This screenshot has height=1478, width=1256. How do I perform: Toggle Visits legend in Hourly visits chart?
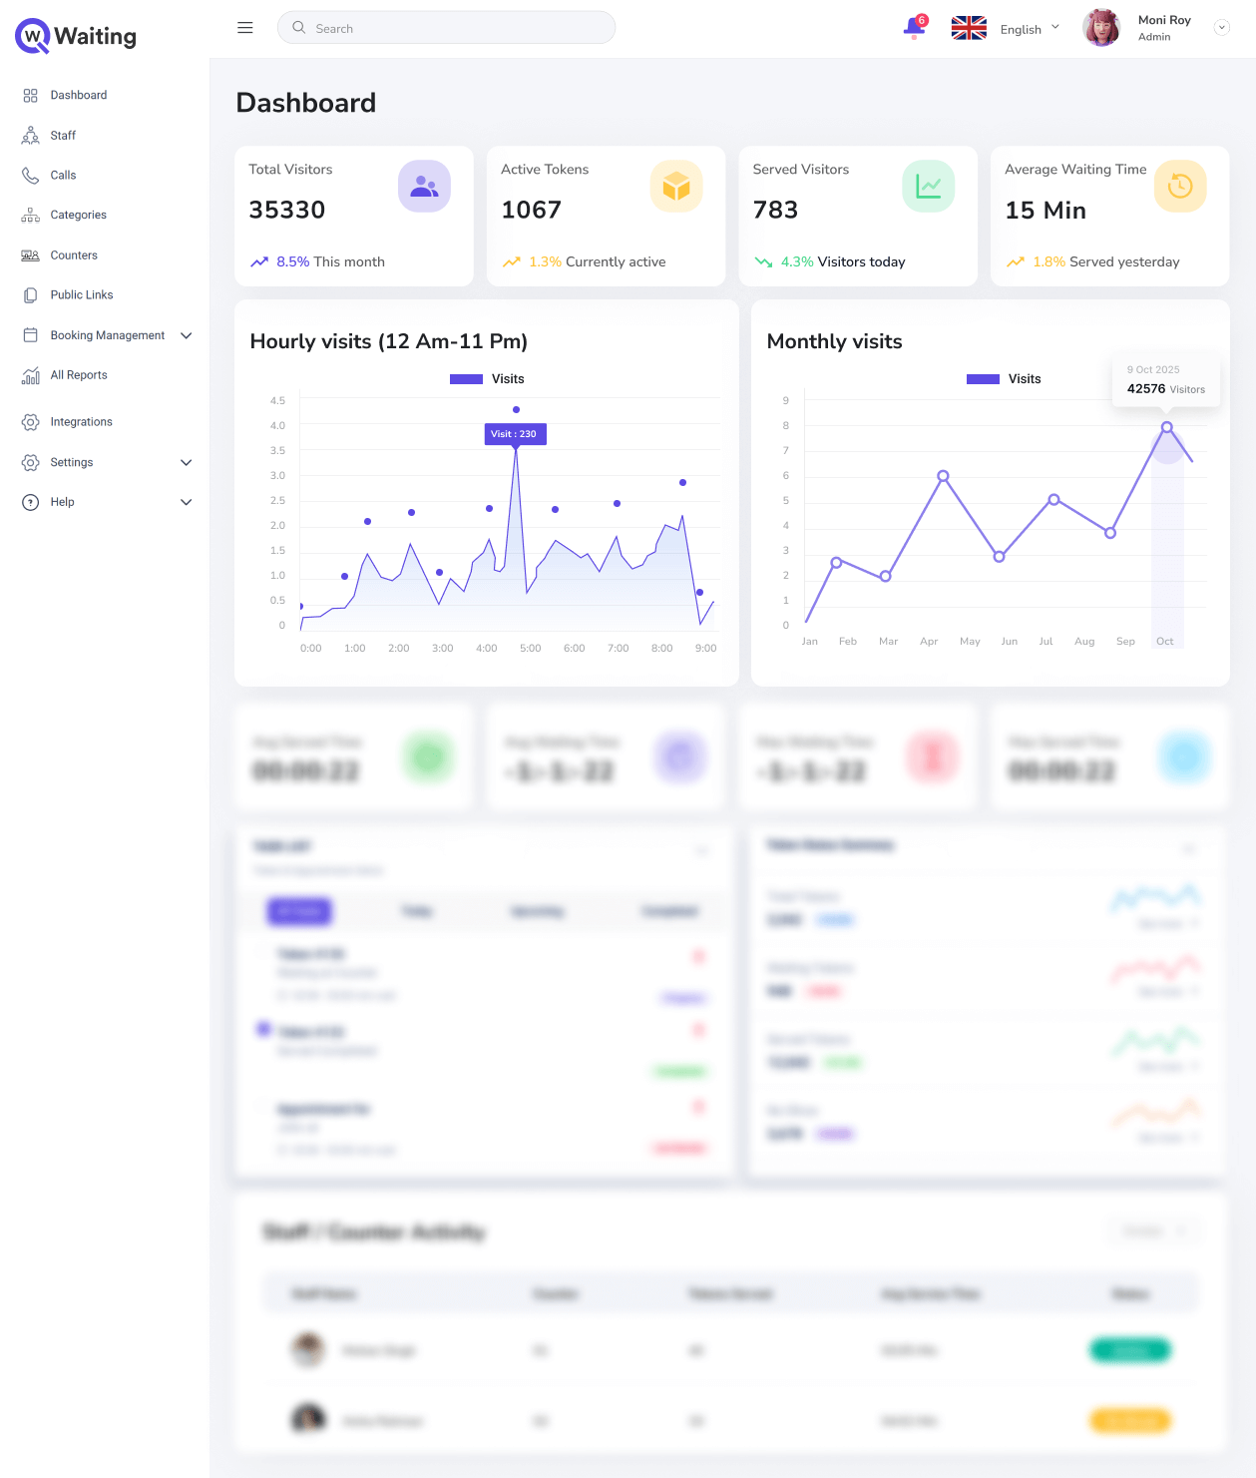click(x=487, y=379)
